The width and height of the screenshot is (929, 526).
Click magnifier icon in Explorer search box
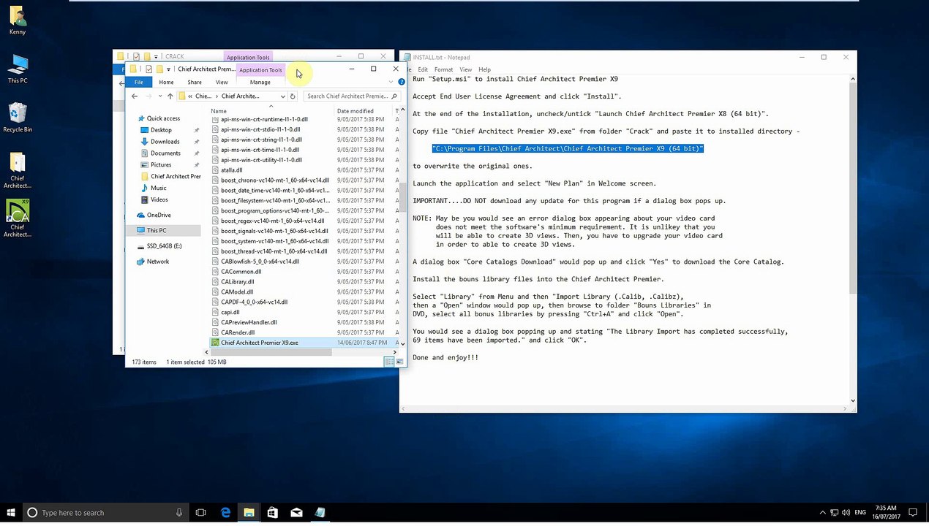[x=394, y=96]
